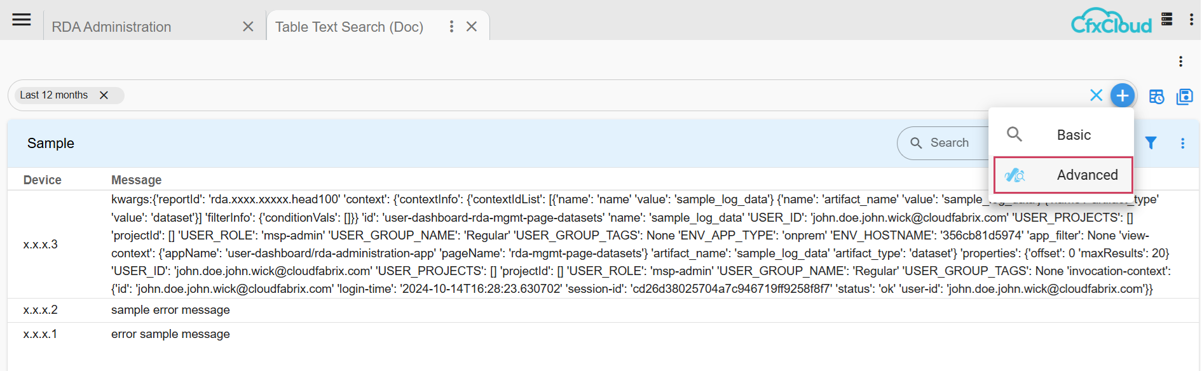Open the top-right header kebab menu
This screenshot has height=371, width=1202.
pyautogui.click(x=1191, y=20)
